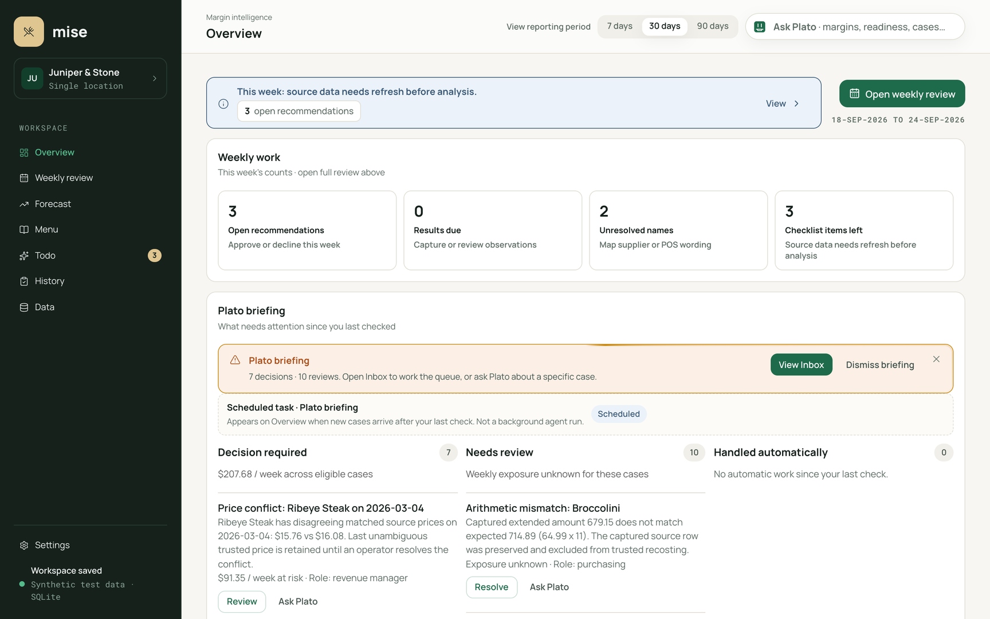Image resolution: width=990 pixels, height=619 pixels.
Task: Click View in the weekly banner
Action: click(x=776, y=104)
